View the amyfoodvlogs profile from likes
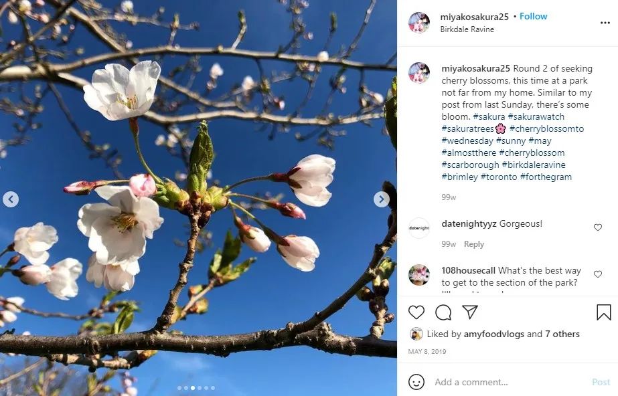This screenshot has height=396, width=618. tap(494, 334)
